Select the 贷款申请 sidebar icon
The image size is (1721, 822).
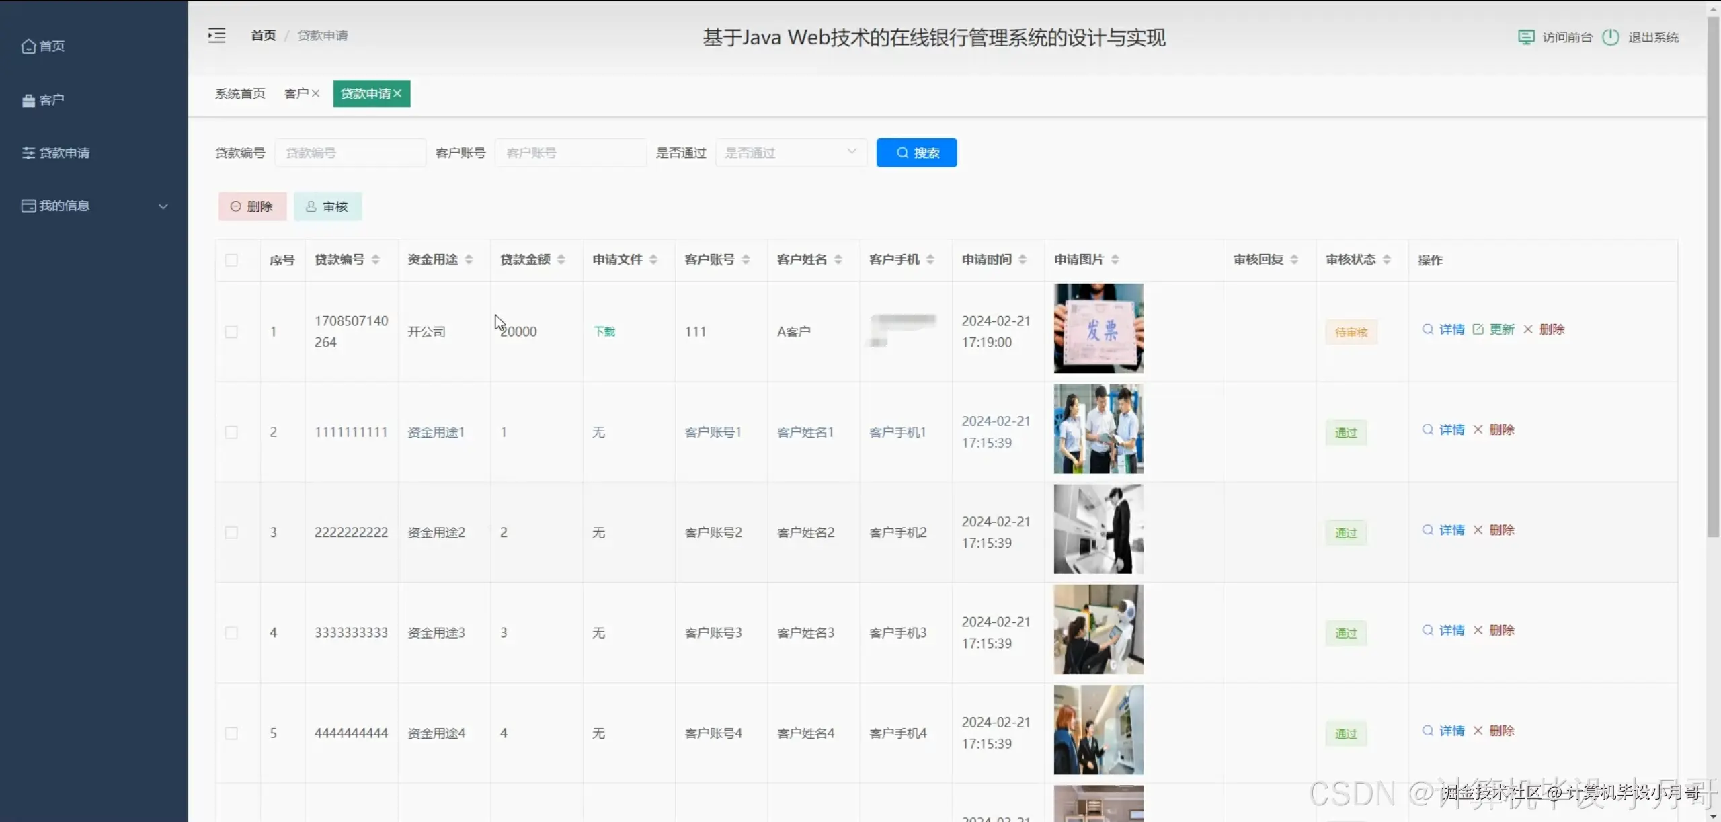[28, 153]
